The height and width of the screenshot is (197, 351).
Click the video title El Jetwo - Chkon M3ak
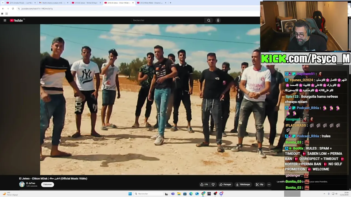coord(53,178)
